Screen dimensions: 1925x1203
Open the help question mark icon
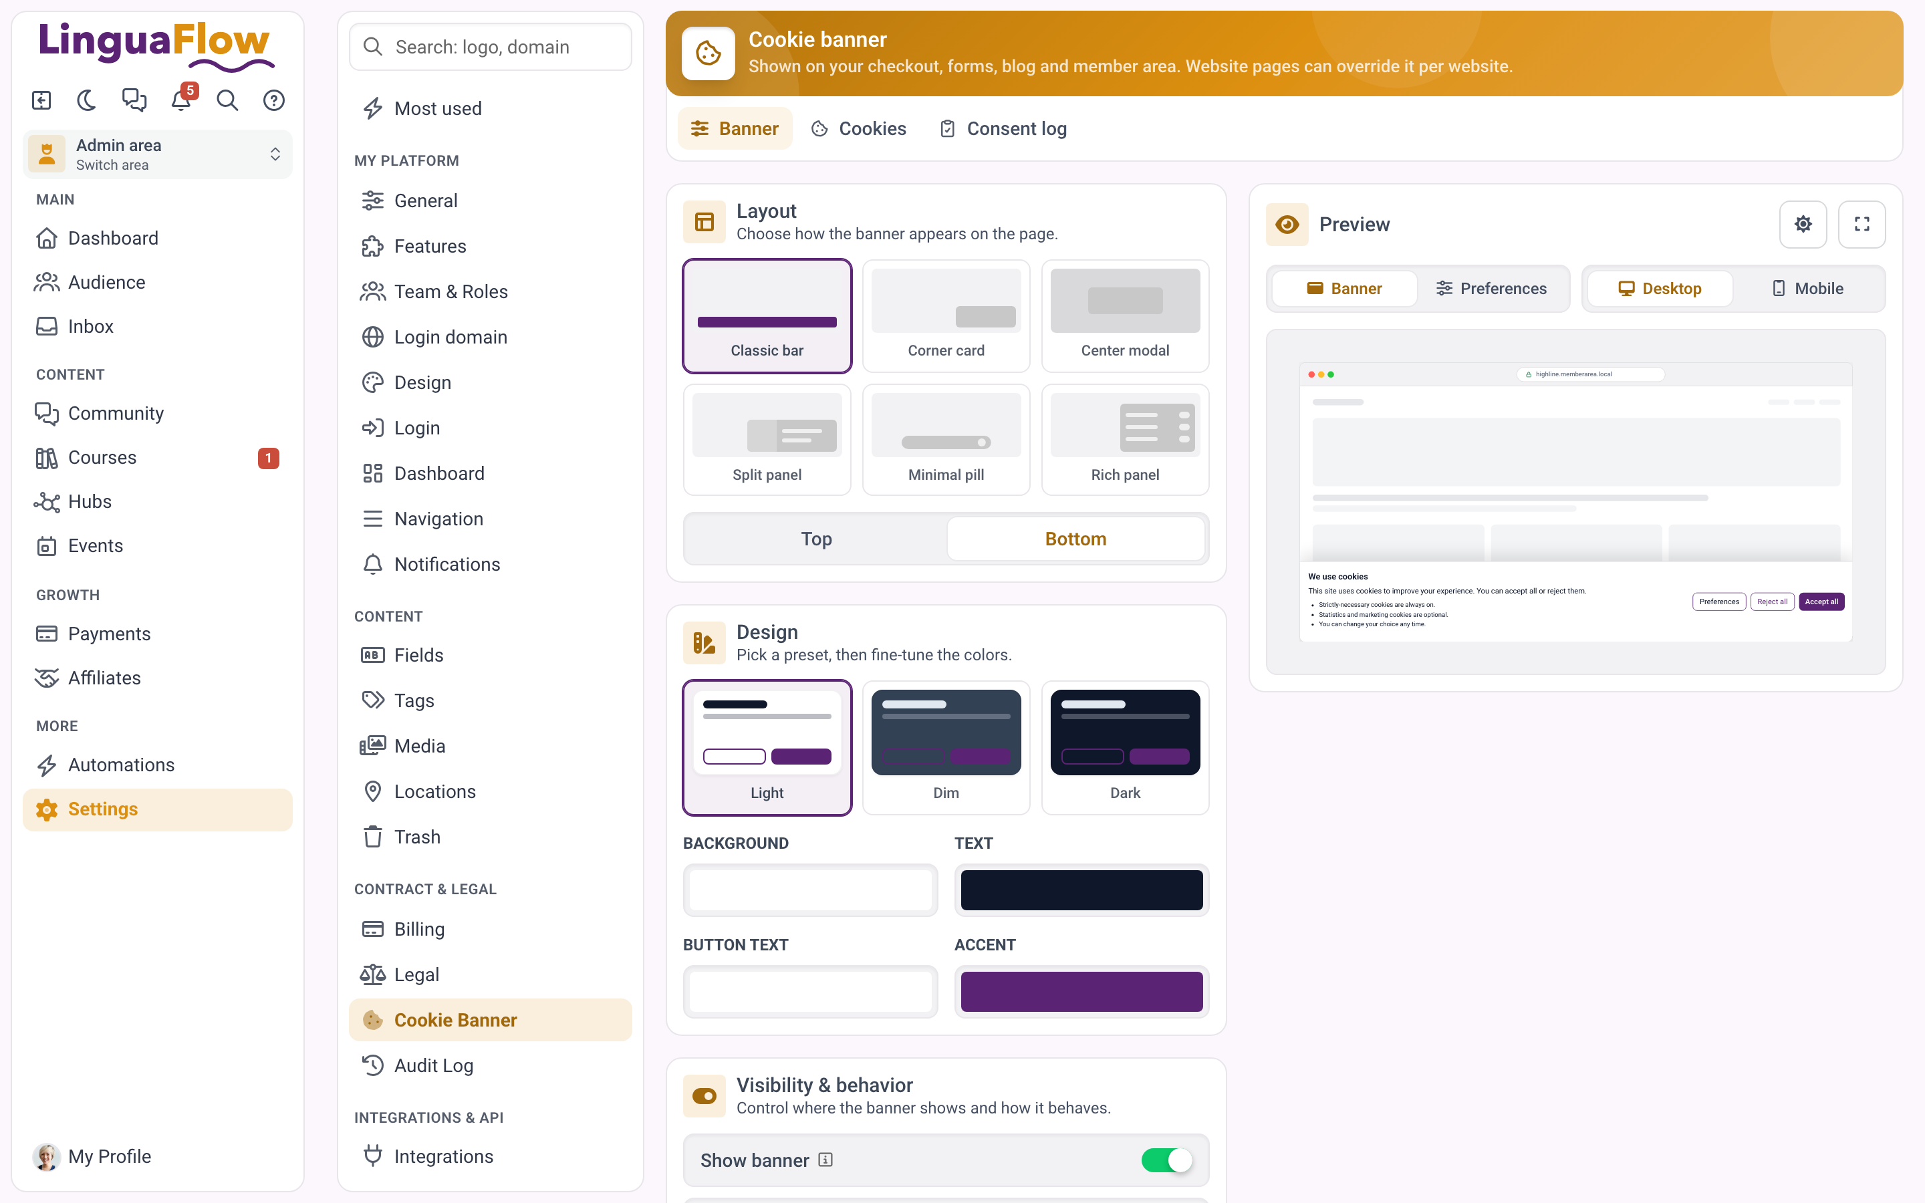[273, 100]
